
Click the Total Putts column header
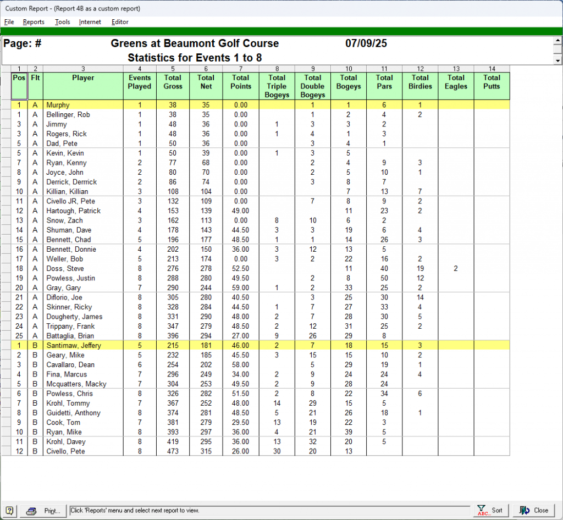(492, 82)
